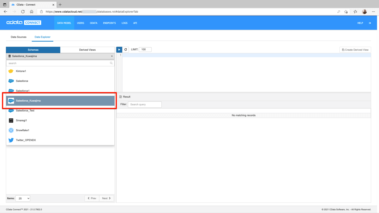Click the tab actions icon left of the tab

pos(5,5)
